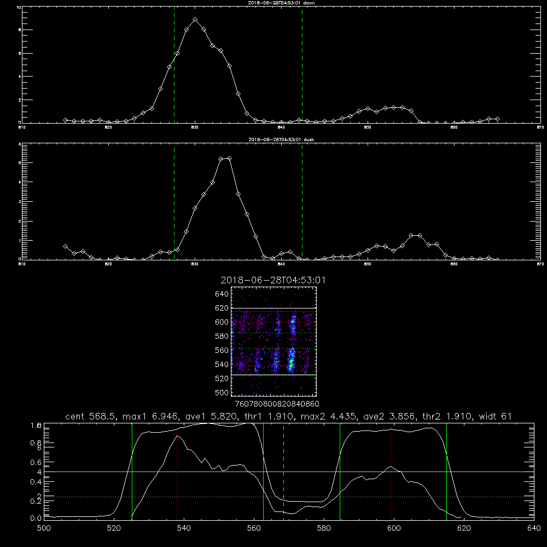Click the x-axis label 500 on bottom plot
The image size is (547, 547).
tap(44, 528)
